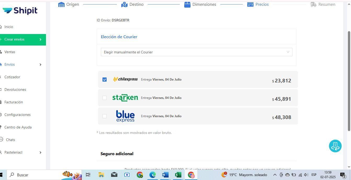Click the Crear envíos sidebar label
Screen dimensions: 351x180
(x=14, y=39)
